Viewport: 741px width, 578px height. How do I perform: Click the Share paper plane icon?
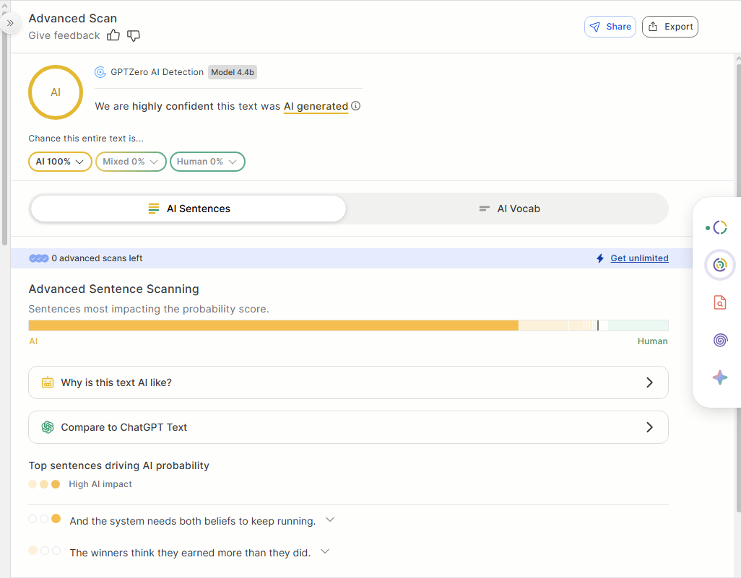(595, 27)
